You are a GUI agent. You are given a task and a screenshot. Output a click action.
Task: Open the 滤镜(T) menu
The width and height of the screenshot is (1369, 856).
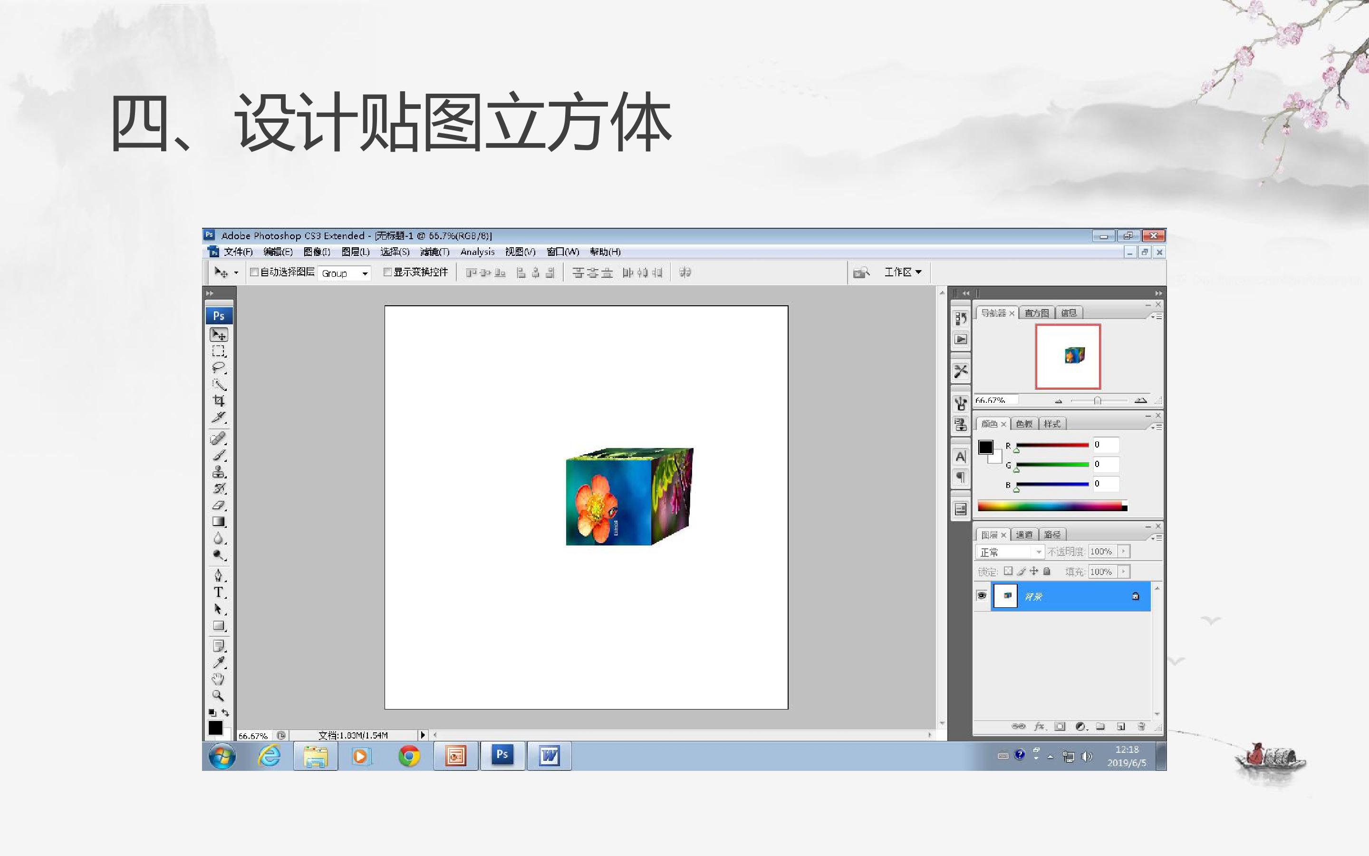pyautogui.click(x=434, y=252)
